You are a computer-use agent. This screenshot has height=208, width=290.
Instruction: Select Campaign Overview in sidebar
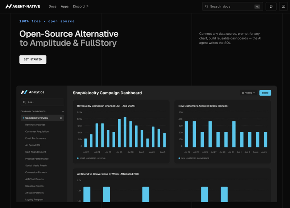[42, 118]
